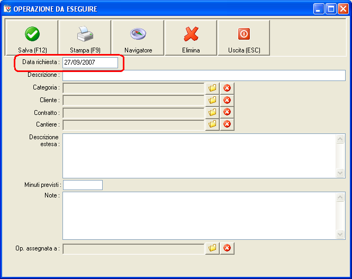Open the folder browser for Cantiere

coord(212,124)
